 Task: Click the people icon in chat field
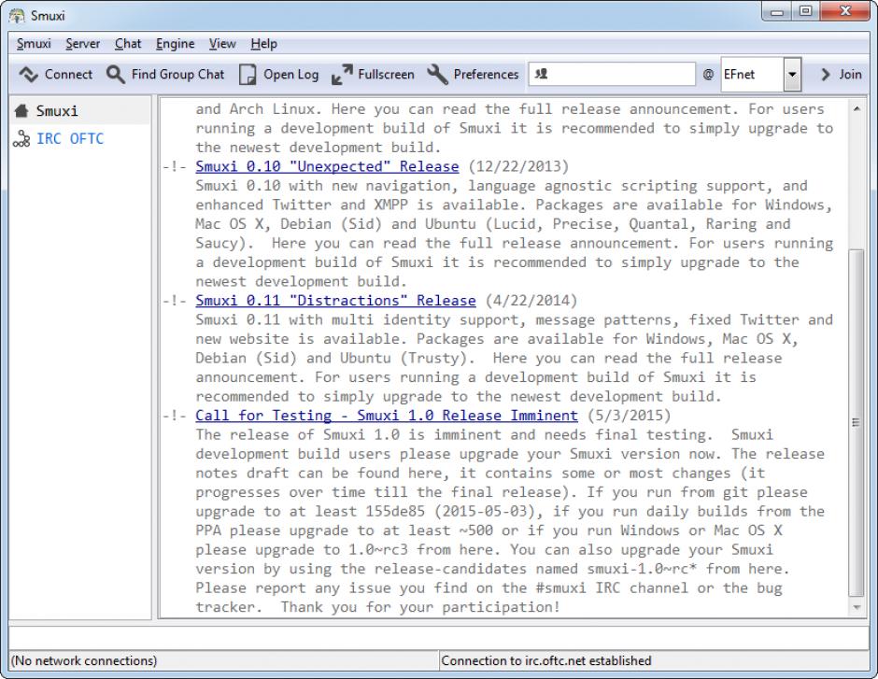[x=541, y=74]
